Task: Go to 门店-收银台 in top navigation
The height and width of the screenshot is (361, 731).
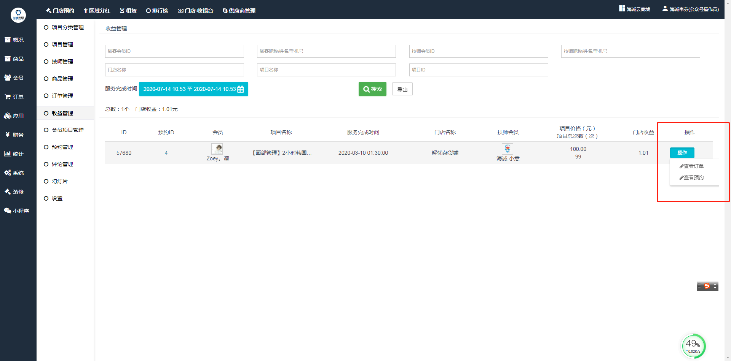Action: point(195,11)
